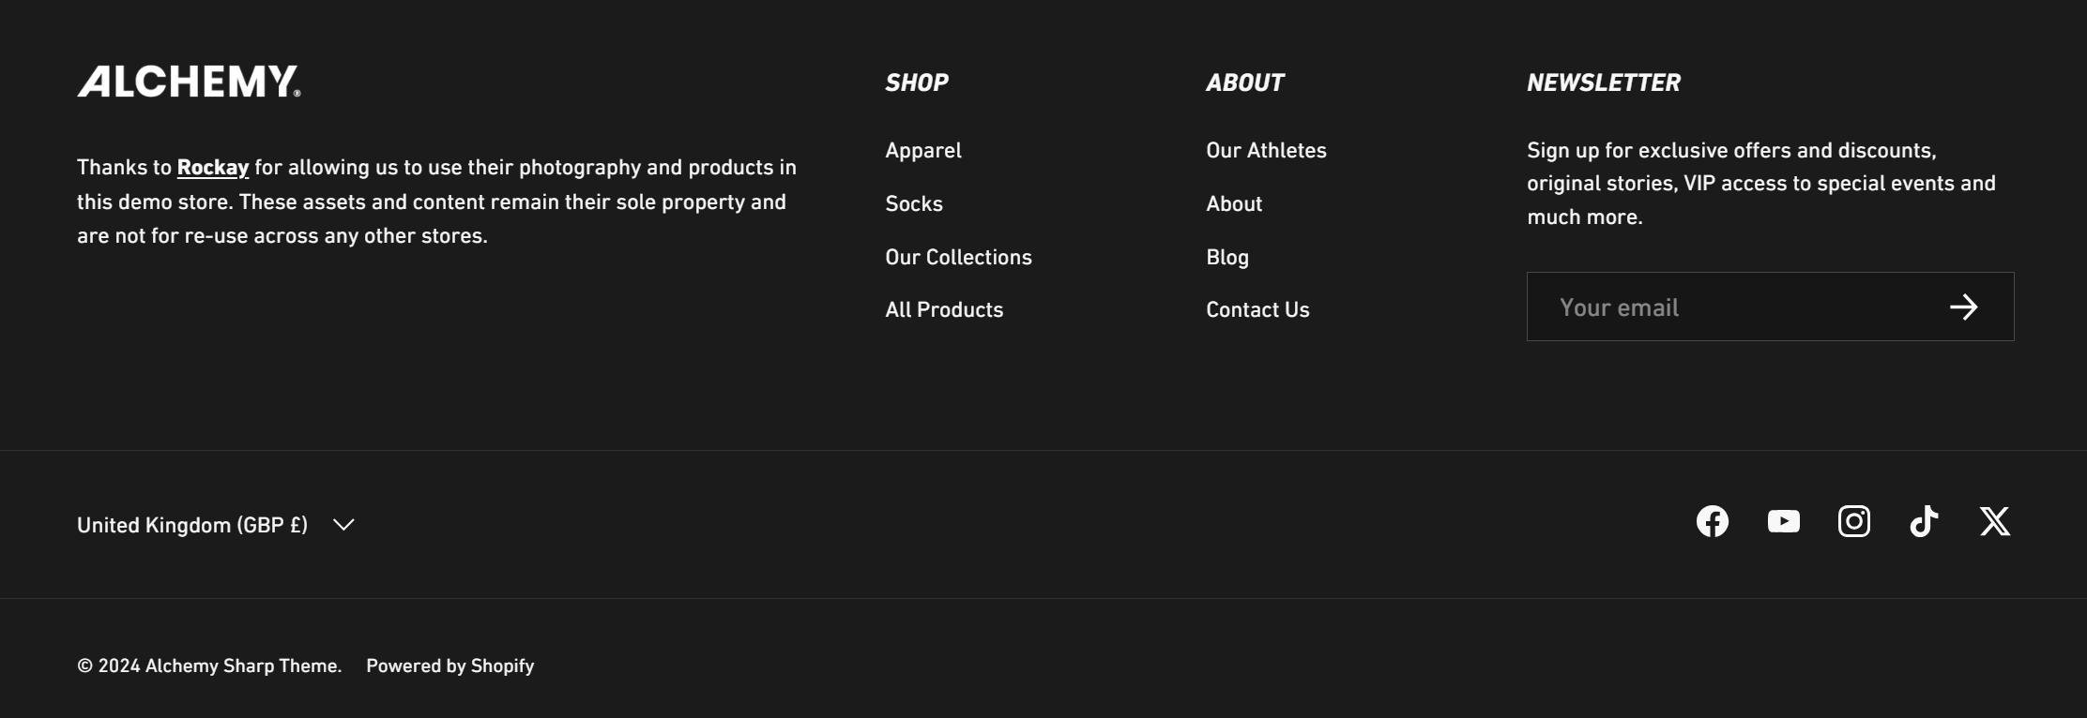
Task: Go to the Apparel shop link
Action: pos(923,151)
